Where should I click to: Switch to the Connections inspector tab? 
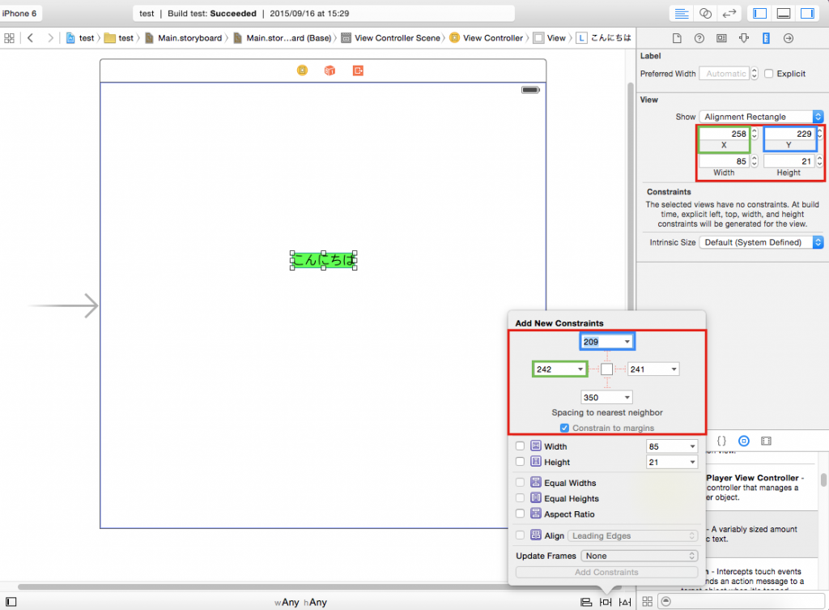coord(788,38)
